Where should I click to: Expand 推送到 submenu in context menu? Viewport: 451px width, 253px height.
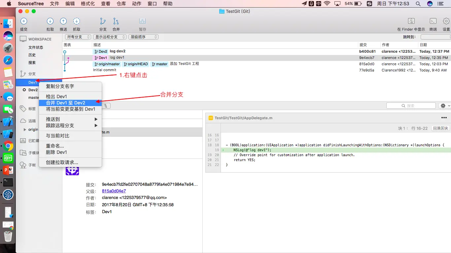point(70,119)
